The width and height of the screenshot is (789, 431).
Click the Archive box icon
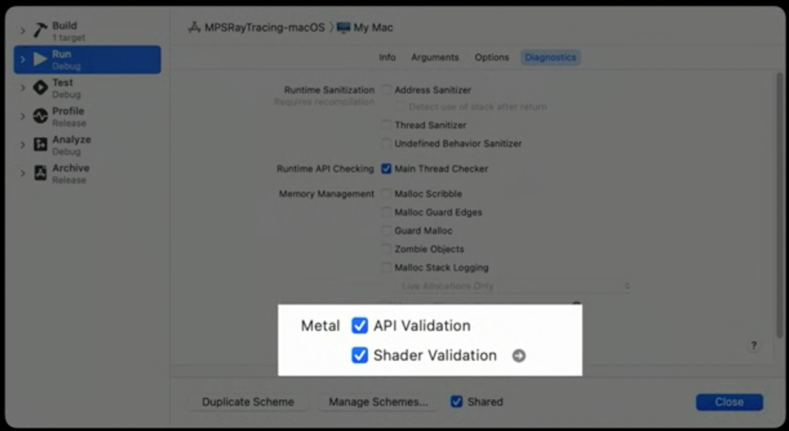pos(40,173)
